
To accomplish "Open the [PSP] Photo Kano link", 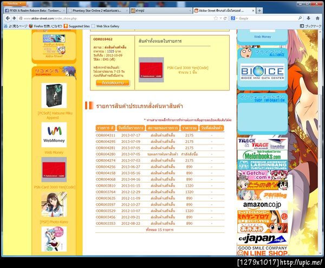I will coord(54,222).
